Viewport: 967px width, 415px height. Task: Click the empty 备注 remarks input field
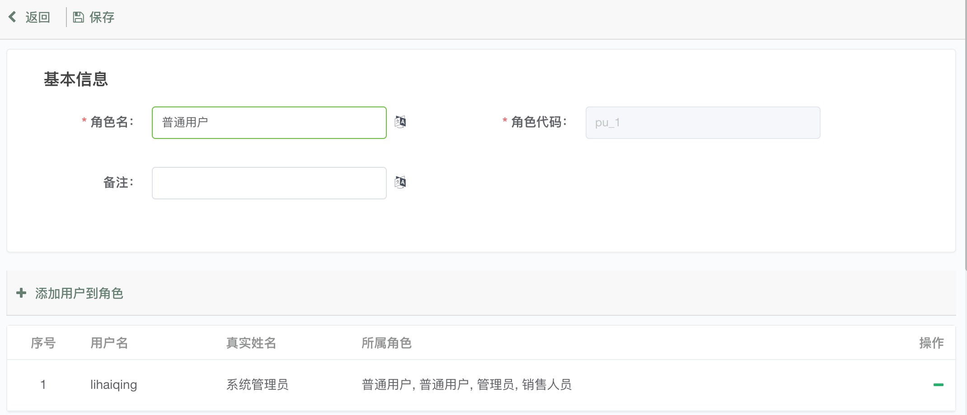pos(269,183)
